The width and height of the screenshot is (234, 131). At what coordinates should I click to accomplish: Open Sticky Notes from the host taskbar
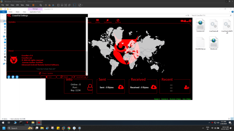pos(58,128)
